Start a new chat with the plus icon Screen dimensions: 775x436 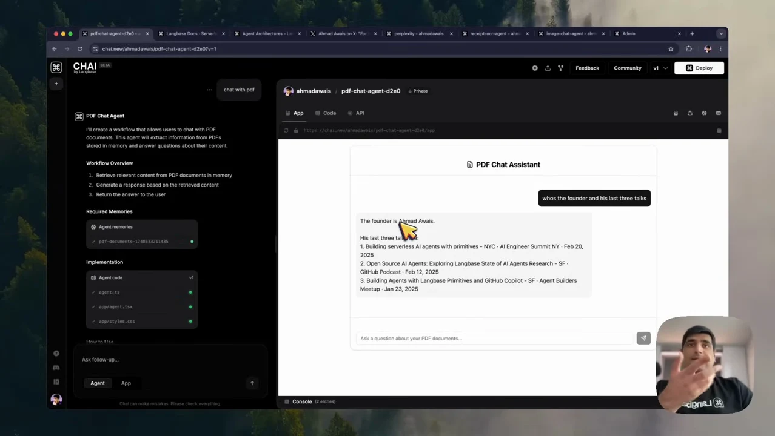56,84
